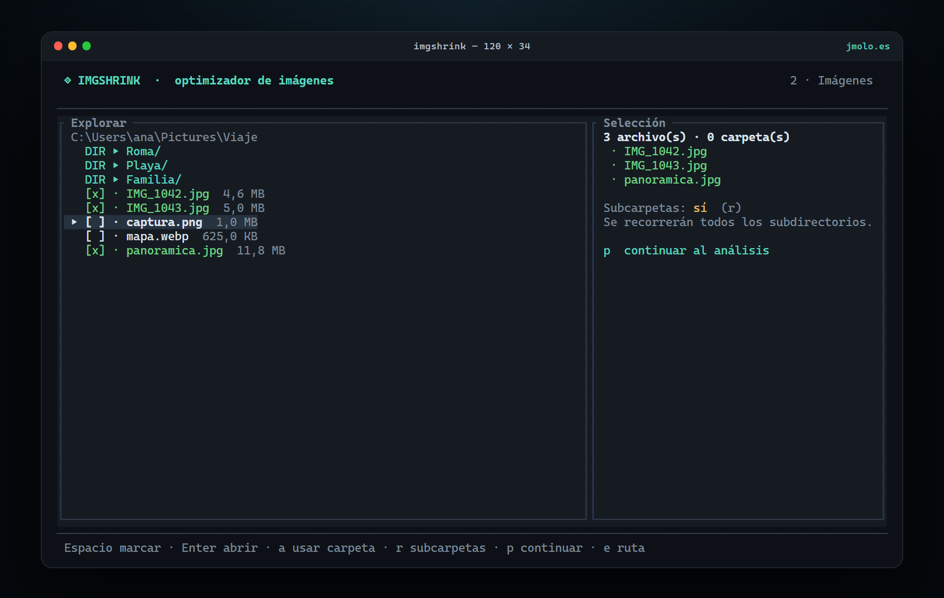The height and width of the screenshot is (598, 944).
Task: Select the file name captura.png
Action: tap(164, 222)
